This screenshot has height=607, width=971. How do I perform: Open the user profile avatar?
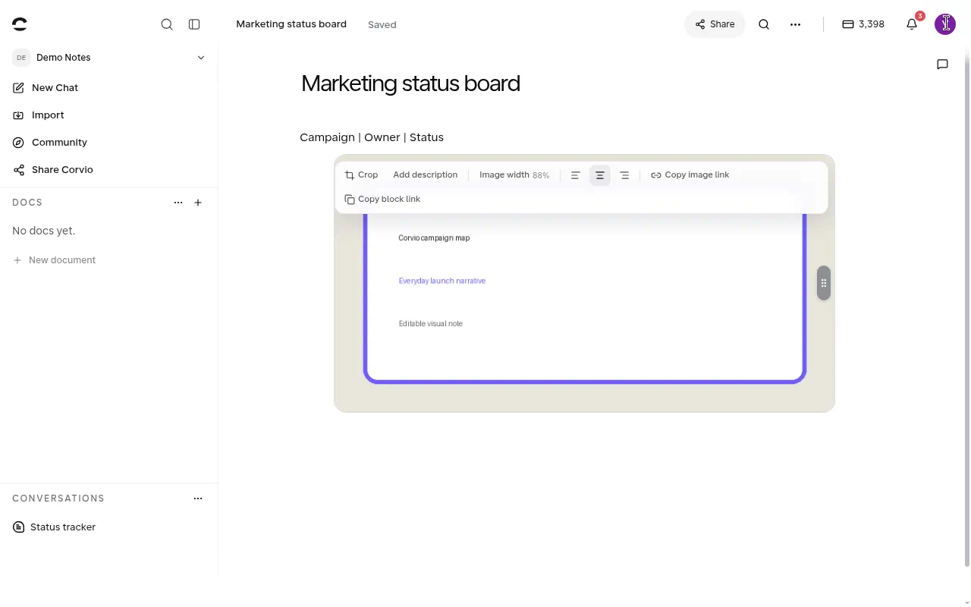click(945, 24)
